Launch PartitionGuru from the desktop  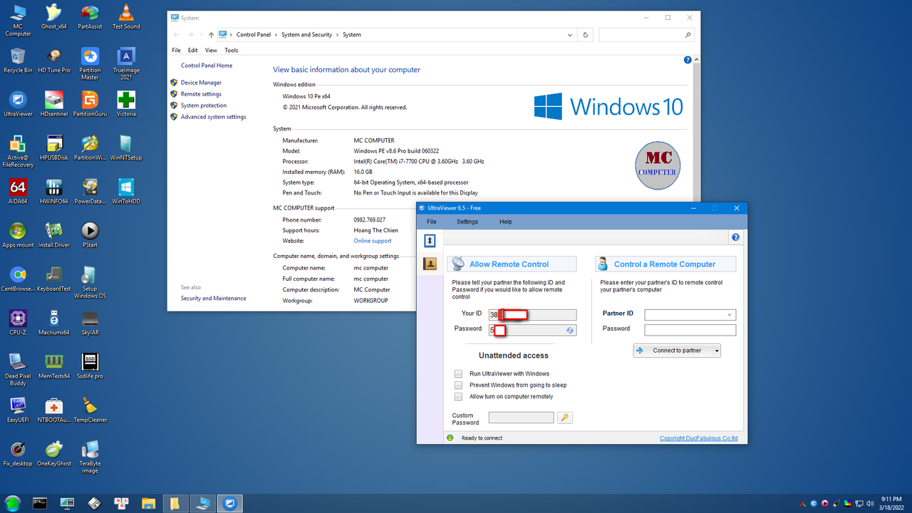[x=90, y=104]
